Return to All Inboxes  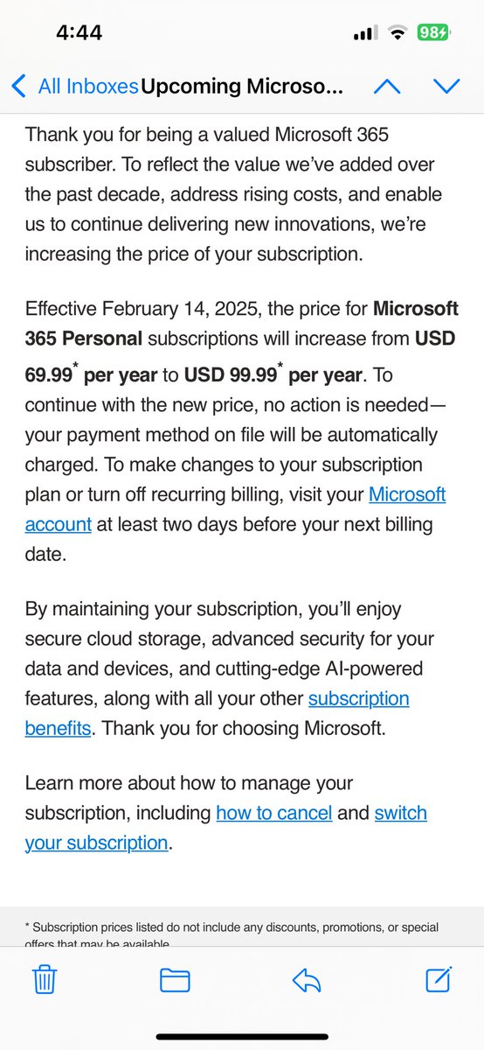[x=87, y=86]
